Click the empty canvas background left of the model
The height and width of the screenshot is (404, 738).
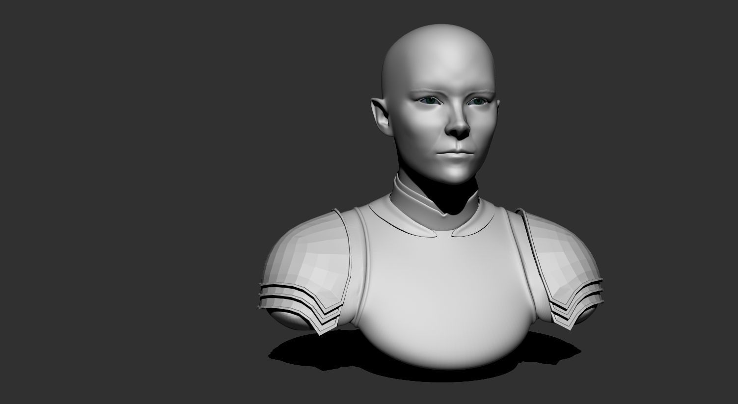click(x=123, y=196)
